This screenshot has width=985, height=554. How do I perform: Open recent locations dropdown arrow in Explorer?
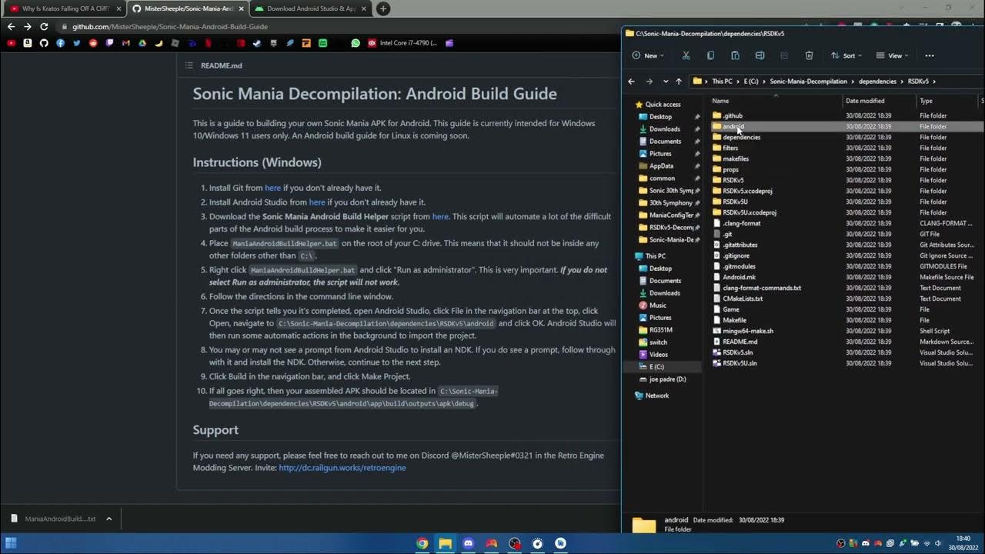666,81
